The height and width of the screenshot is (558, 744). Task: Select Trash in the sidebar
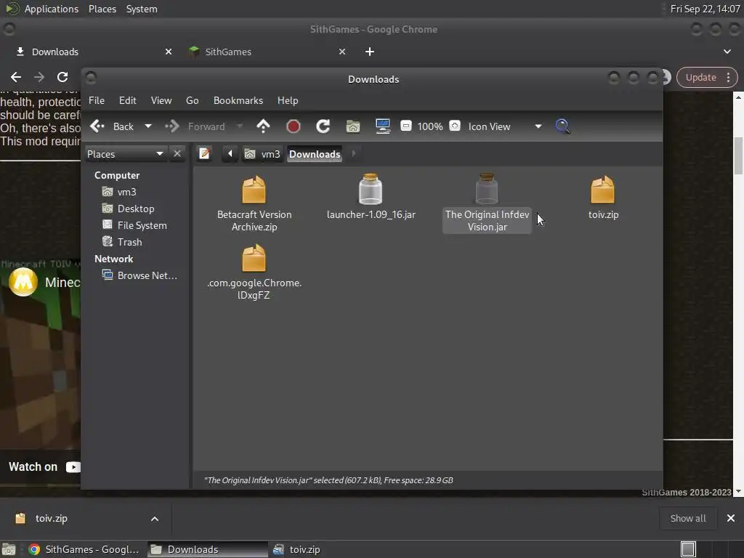[x=122, y=242]
